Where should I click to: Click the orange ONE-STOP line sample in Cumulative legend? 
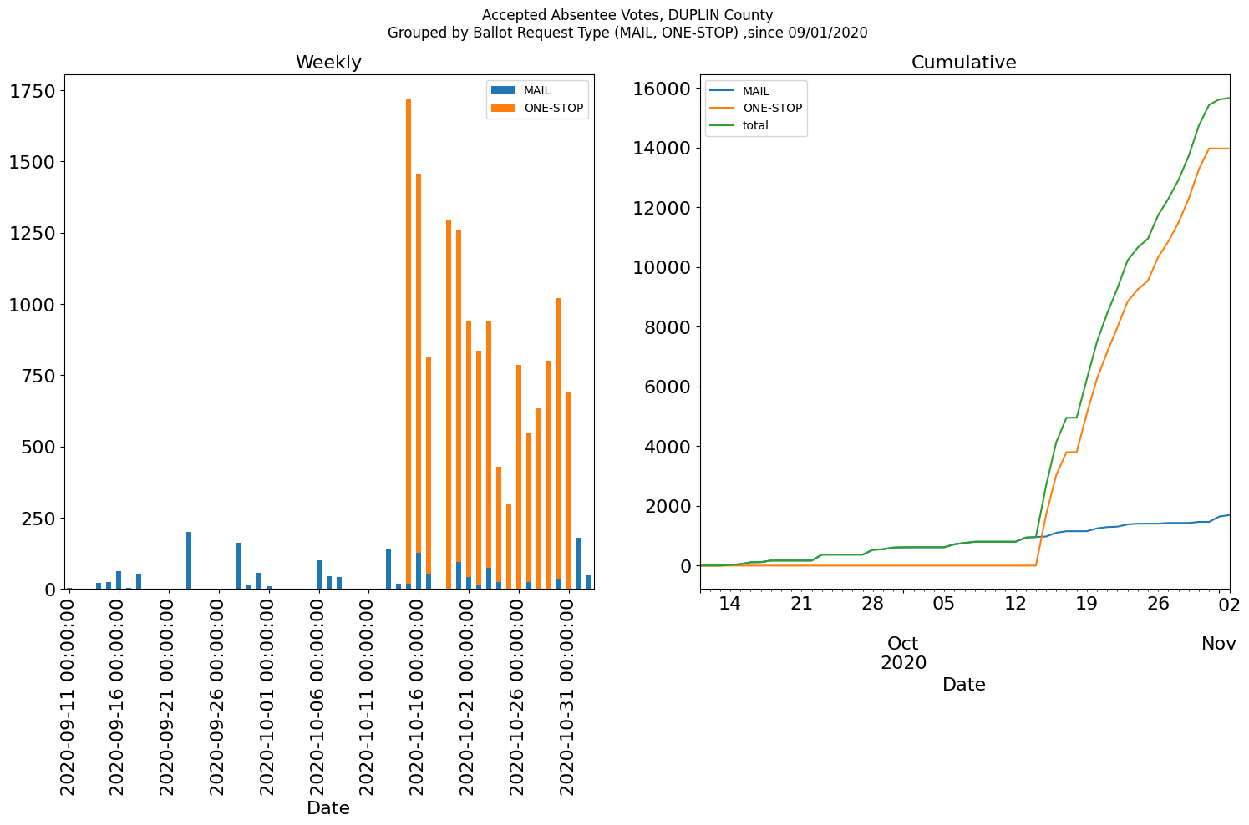point(723,108)
